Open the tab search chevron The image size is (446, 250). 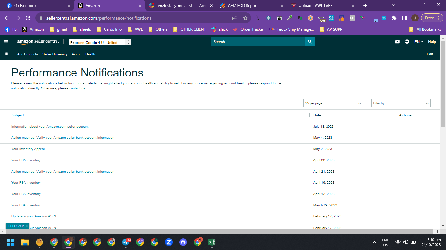[x=393, y=5]
